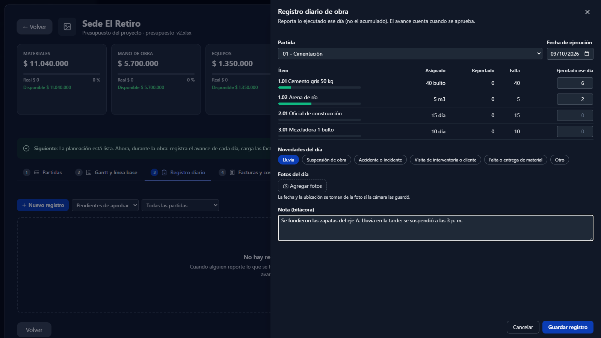Toggle the Otro novelty chip
The height and width of the screenshot is (338, 601).
point(560,160)
